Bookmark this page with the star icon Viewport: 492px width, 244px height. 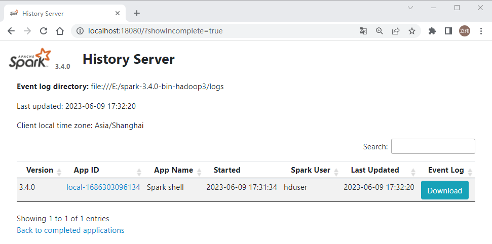pyautogui.click(x=412, y=31)
